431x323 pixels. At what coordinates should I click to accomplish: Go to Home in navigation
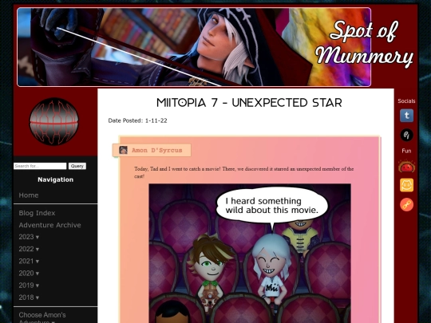29,195
